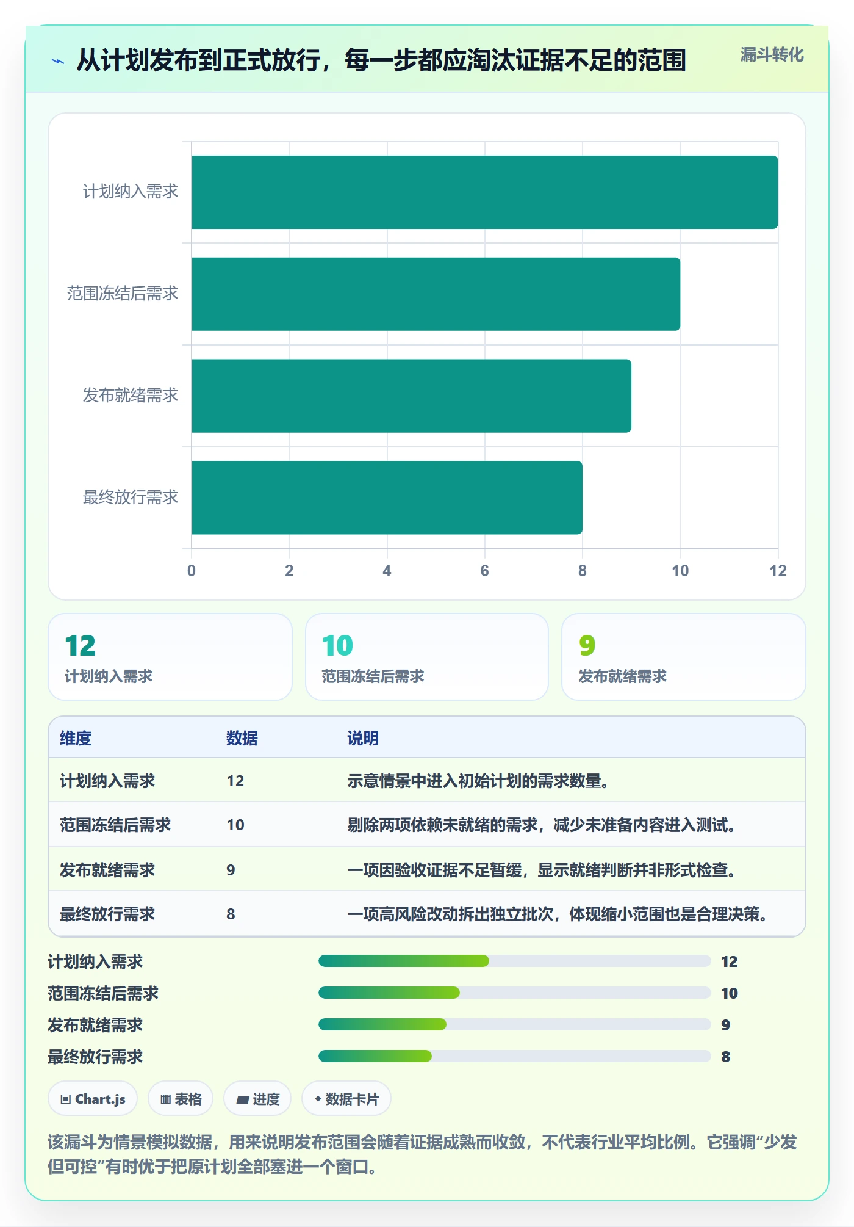
Task: Click the chart axis label 最终放行需求
Action: pos(131,498)
